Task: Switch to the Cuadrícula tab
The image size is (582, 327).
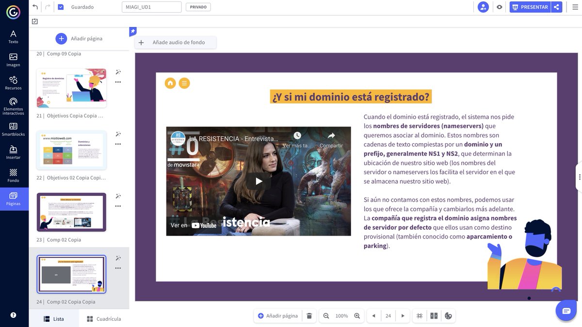Action: pos(103,318)
